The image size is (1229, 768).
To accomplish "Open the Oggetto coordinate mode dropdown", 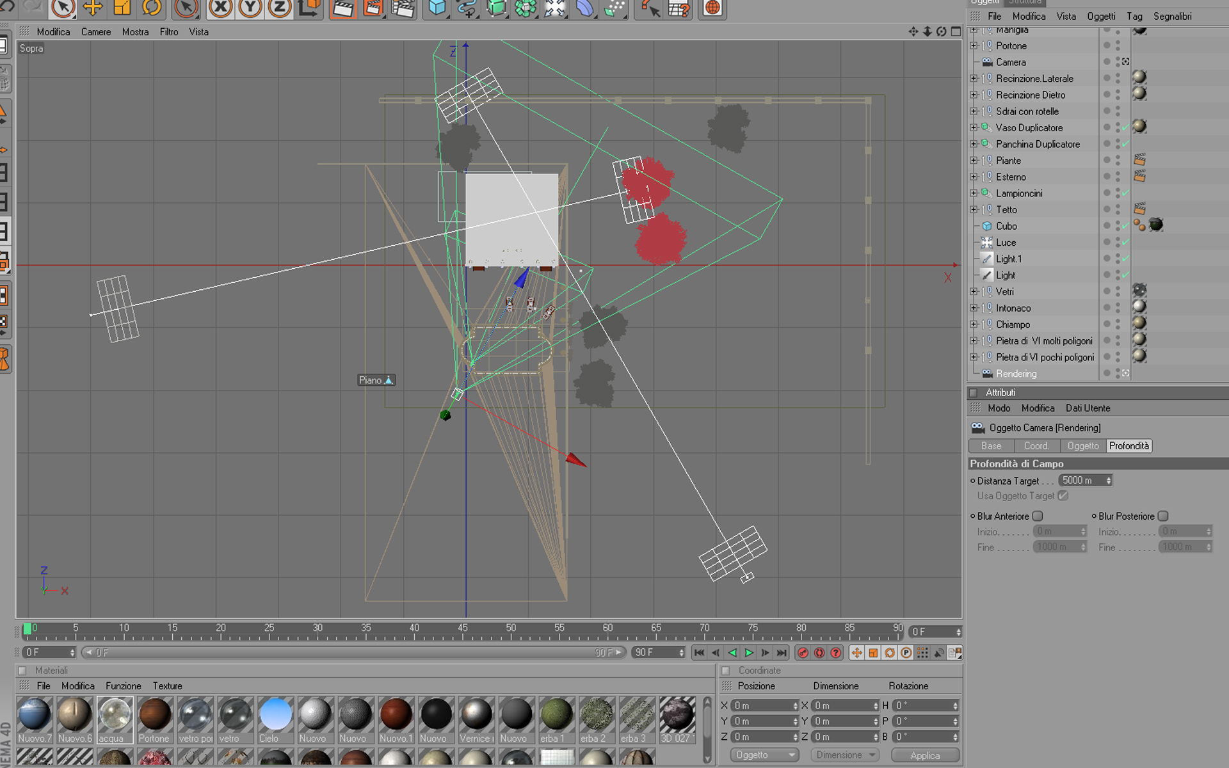I will pos(764,755).
